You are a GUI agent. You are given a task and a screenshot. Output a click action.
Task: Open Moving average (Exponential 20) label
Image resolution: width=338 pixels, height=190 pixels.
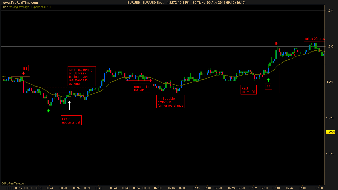click(x=30, y=7)
